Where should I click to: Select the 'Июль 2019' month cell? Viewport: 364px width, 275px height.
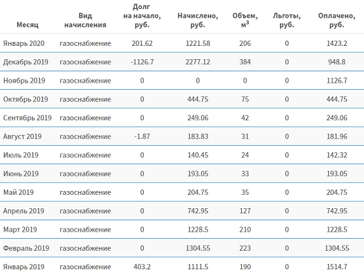tap(21, 155)
